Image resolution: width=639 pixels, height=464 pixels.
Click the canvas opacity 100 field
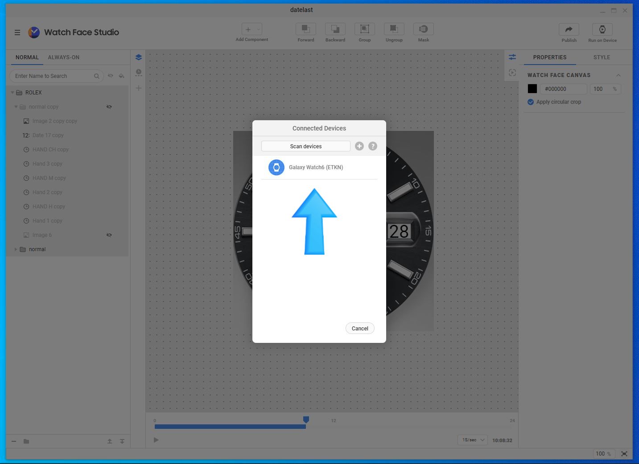(606, 89)
